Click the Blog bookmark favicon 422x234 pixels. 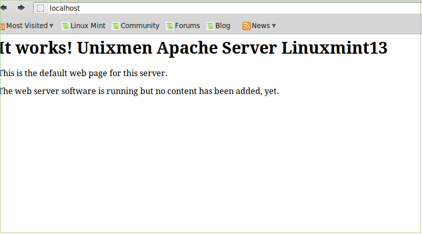210,26
